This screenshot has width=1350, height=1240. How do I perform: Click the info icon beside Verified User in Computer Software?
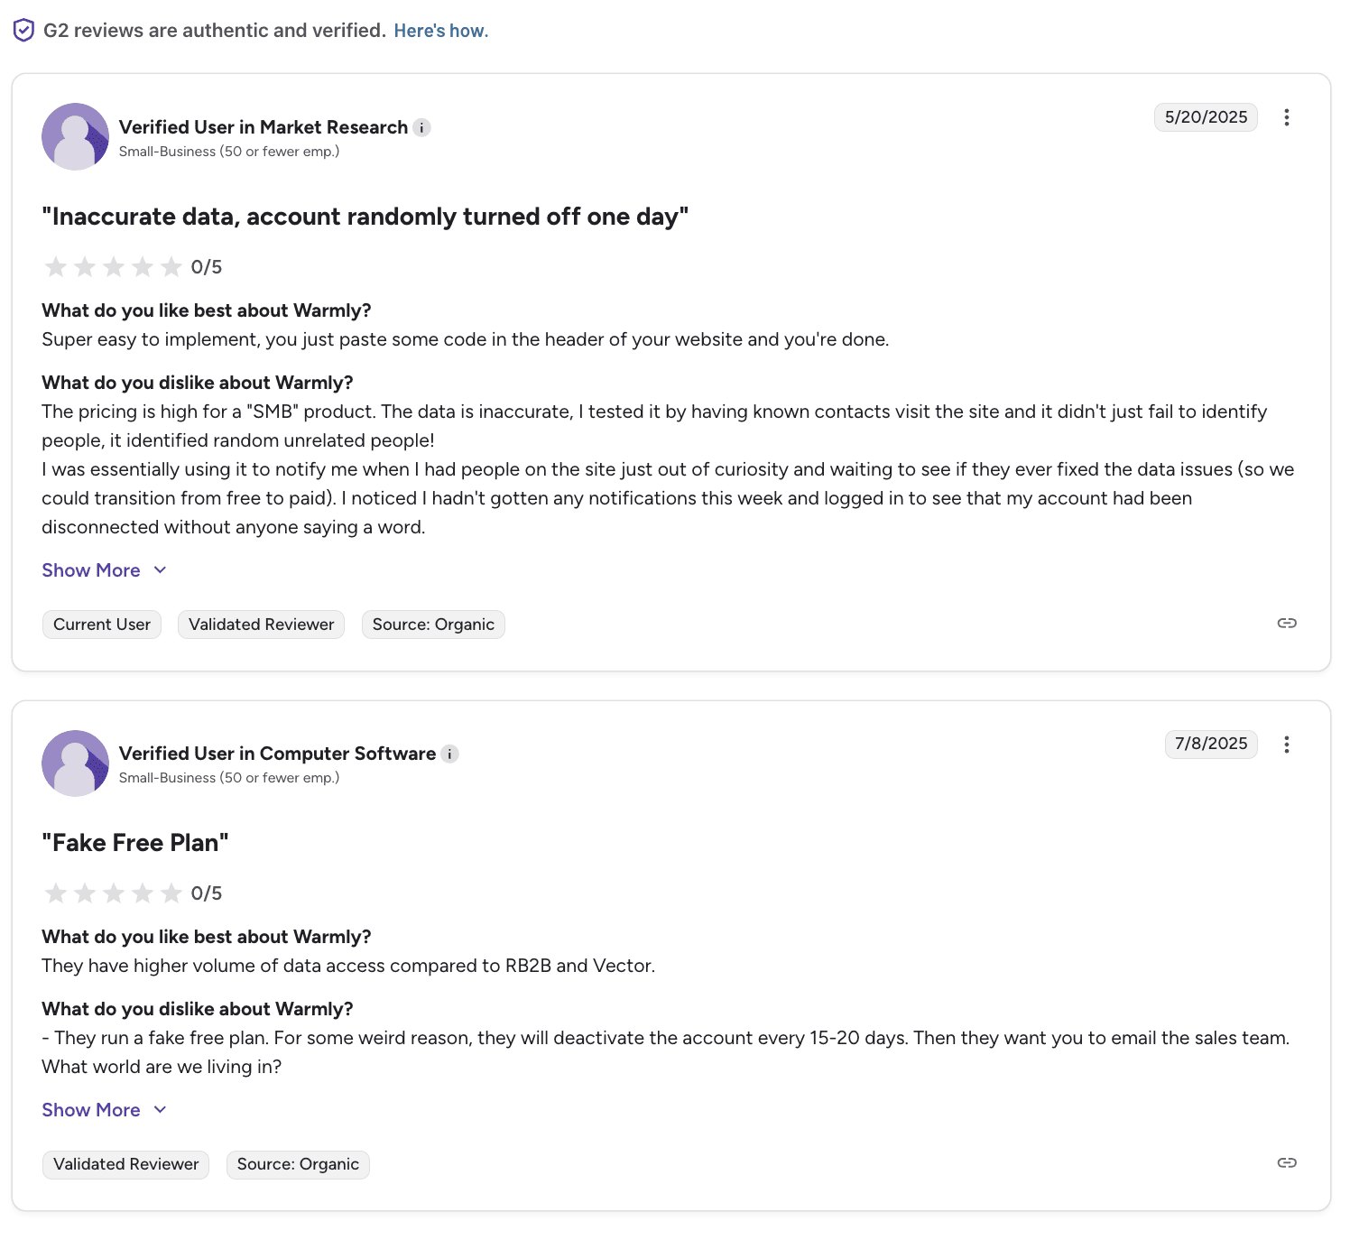point(450,754)
